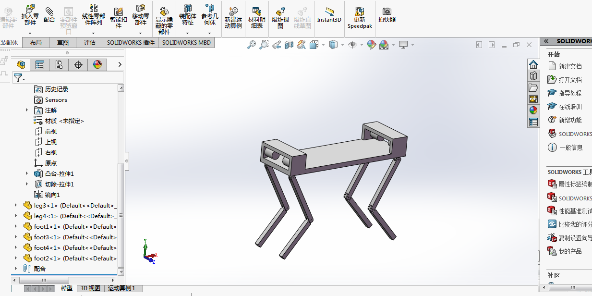This screenshot has height=296, width=592.
Task: Expand the foot1<1> component
Action: [x=16, y=226]
